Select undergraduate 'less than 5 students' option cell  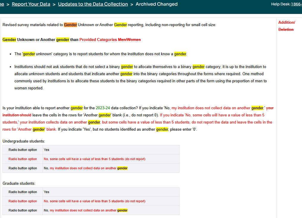pyautogui.click(x=111, y=159)
